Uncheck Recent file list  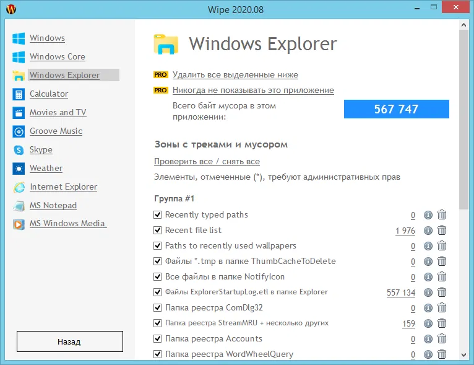(158, 231)
